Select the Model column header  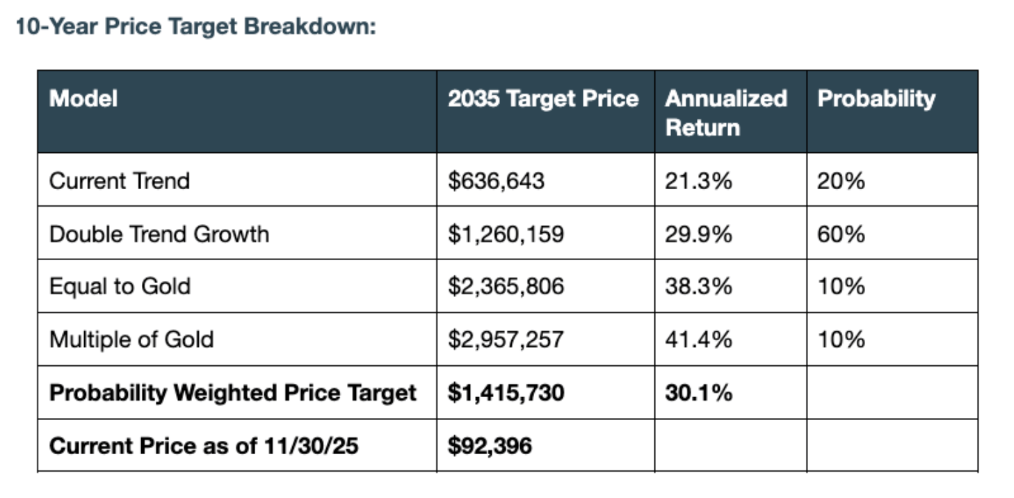point(83,98)
